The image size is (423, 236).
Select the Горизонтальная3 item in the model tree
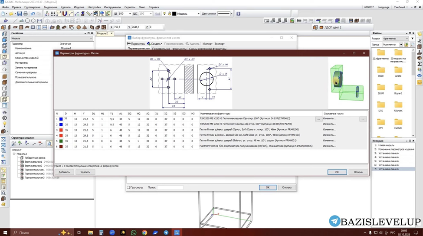click(35, 178)
